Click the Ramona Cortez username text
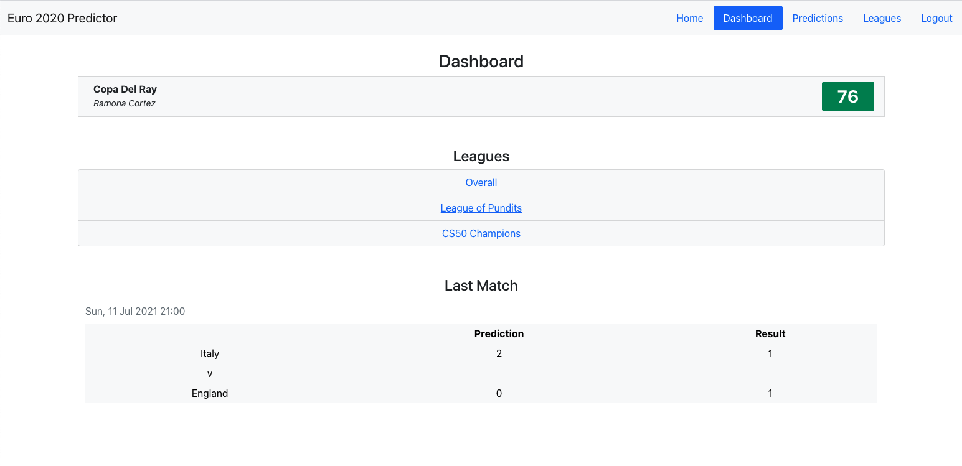This screenshot has height=466, width=962. coord(124,103)
